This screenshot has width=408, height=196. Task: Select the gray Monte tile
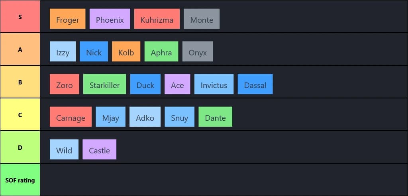tap(202, 19)
